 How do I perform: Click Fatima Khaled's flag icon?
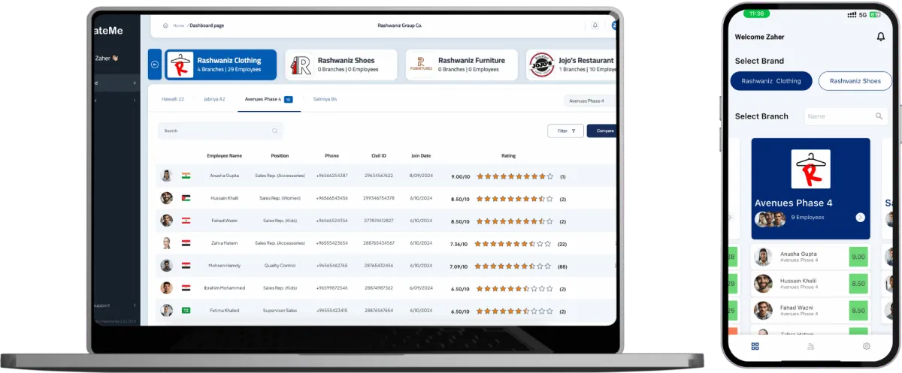point(186,311)
